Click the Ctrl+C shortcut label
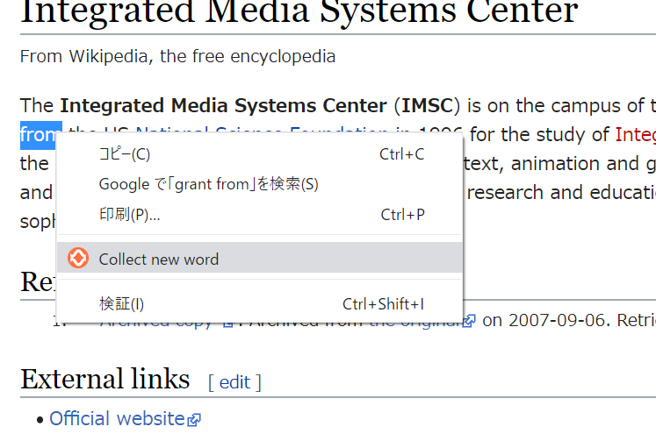Image resolution: width=656 pixels, height=441 pixels. pos(401,154)
